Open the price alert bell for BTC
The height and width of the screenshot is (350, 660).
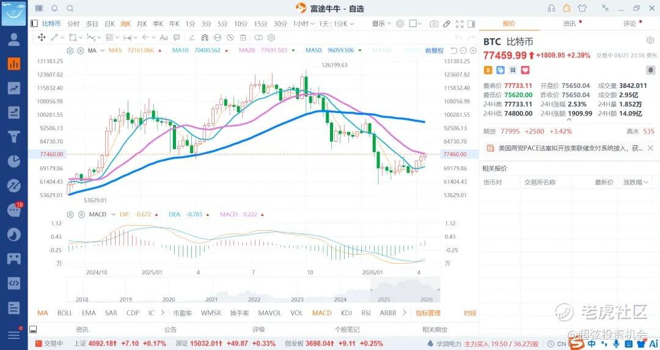[x=650, y=71]
